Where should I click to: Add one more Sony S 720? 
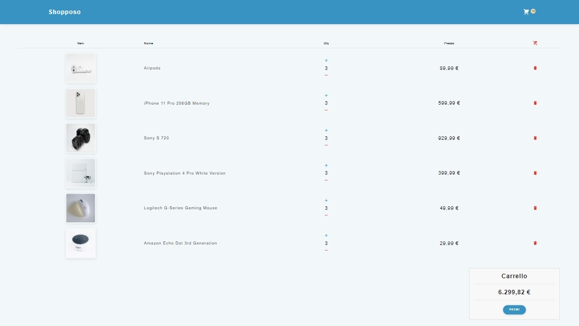pyautogui.click(x=326, y=130)
